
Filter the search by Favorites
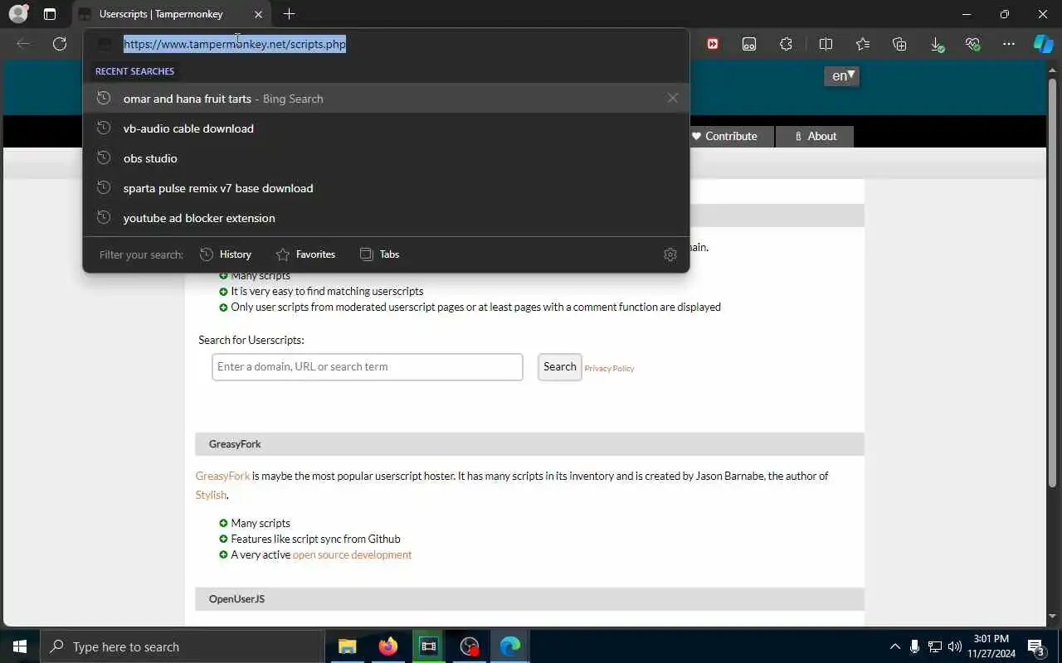(x=305, y=254)
